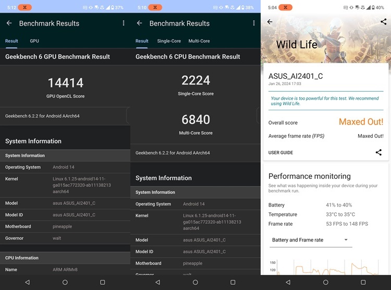Image resolution: width=391 pixels, height=290 pixels.
Task: Select Kernel row on CPU screen
Action: (195, 222)
